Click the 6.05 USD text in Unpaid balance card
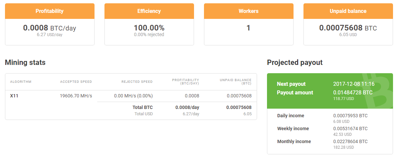This screenshot has width=397, height=157. click(348, 35)
